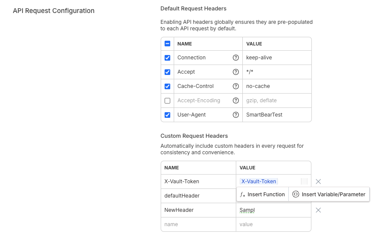This screenshot has width=390, height=240.
Task: Remove the NewHeader row with X icon
Action: click(x=318, y=210)
